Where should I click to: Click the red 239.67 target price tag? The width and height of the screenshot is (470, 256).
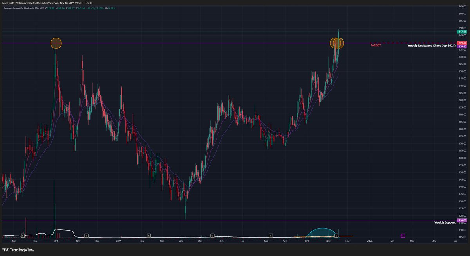click(462, 43)
